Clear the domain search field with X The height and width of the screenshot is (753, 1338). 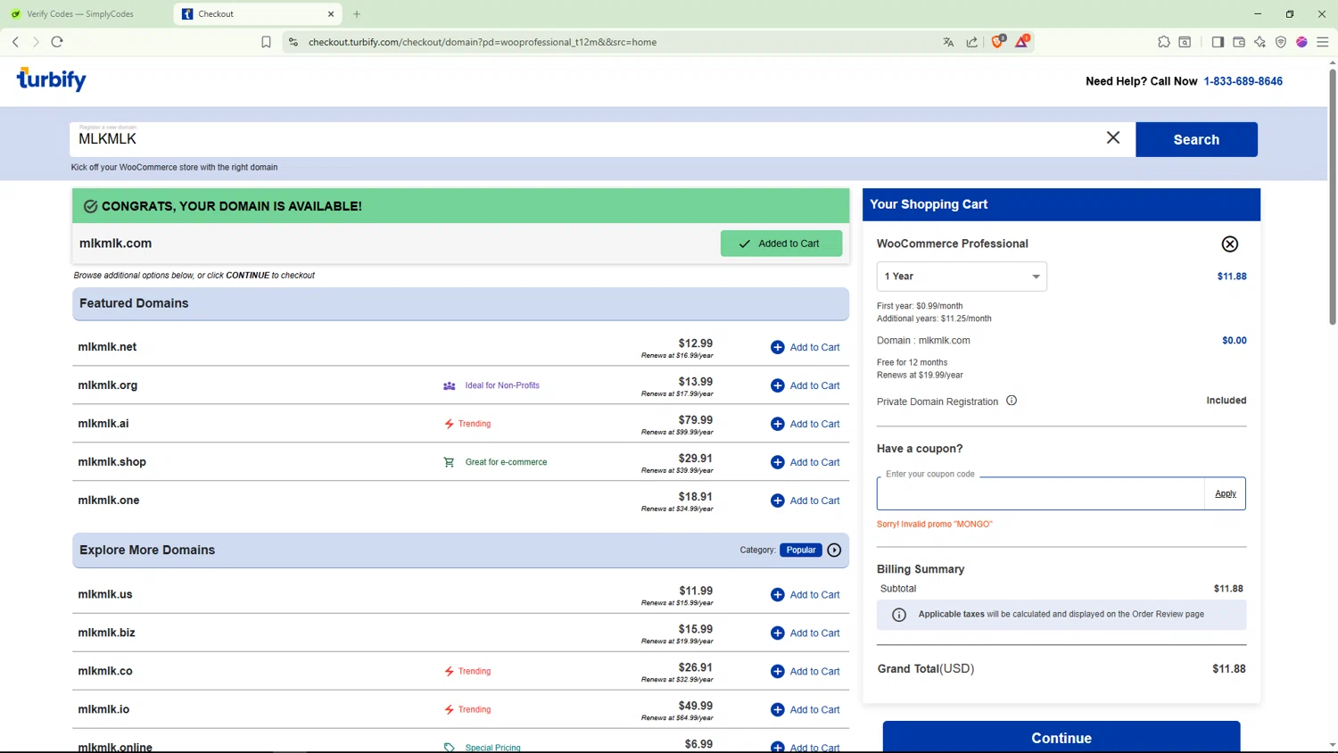(1113, 137)
